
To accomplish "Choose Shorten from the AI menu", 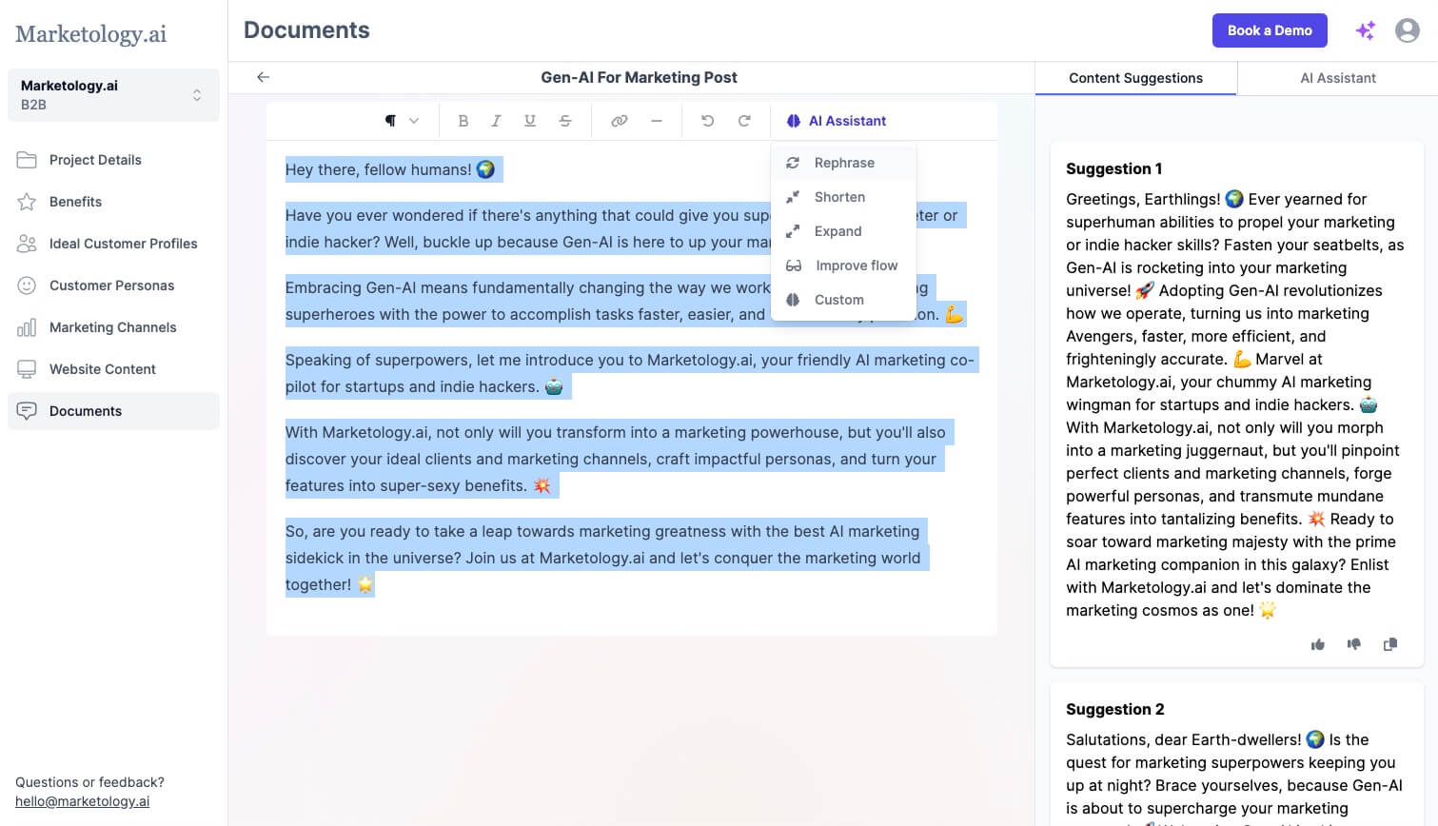I will (x=843, y=197).
